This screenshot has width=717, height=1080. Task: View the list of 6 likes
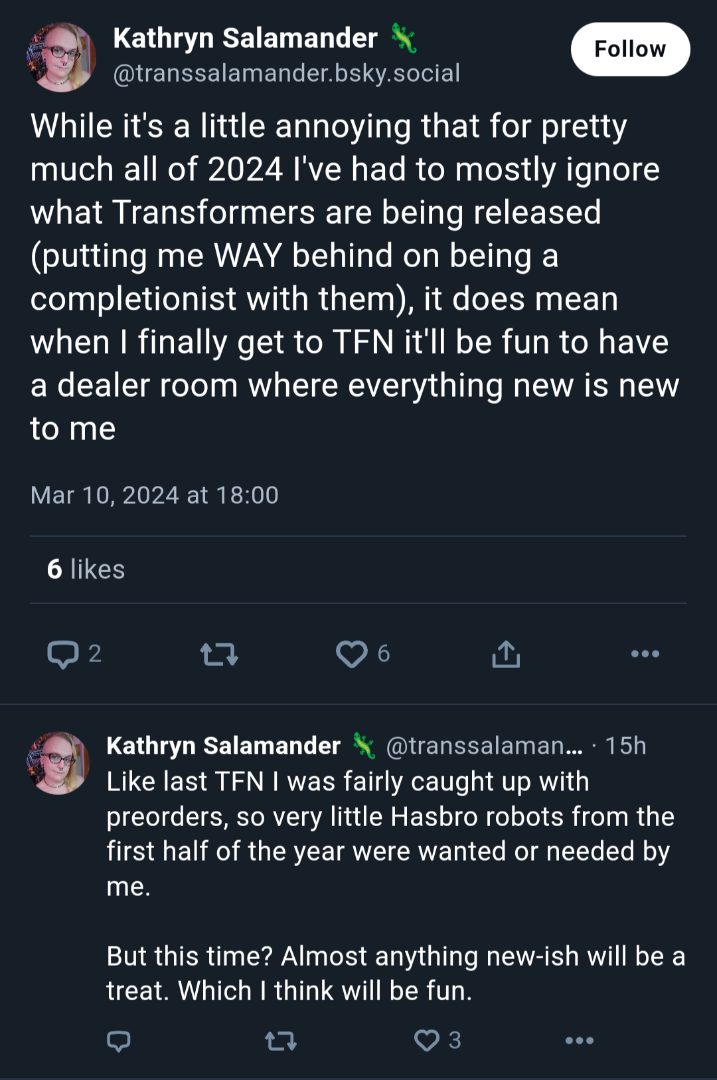click(x=86, y=570)
